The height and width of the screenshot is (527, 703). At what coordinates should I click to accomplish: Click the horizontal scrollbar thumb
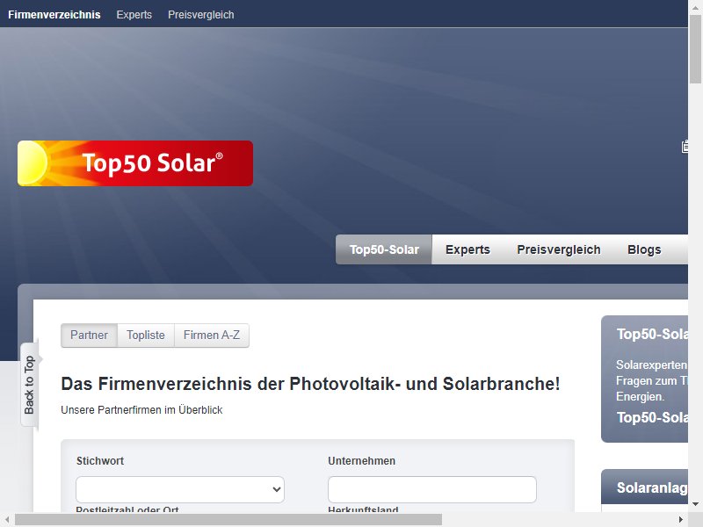pos(228,520)
